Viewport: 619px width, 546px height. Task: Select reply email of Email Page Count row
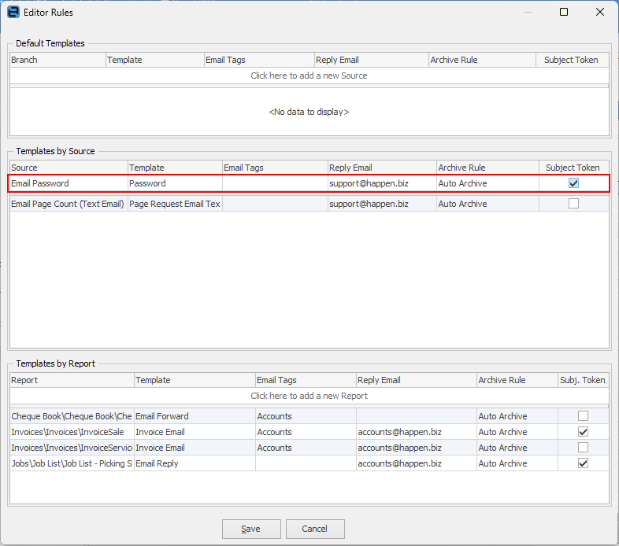click(x=382, y=204)
